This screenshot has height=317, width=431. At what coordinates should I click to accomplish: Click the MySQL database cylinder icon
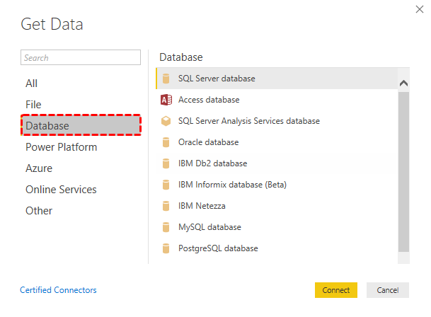click(166, 227)
